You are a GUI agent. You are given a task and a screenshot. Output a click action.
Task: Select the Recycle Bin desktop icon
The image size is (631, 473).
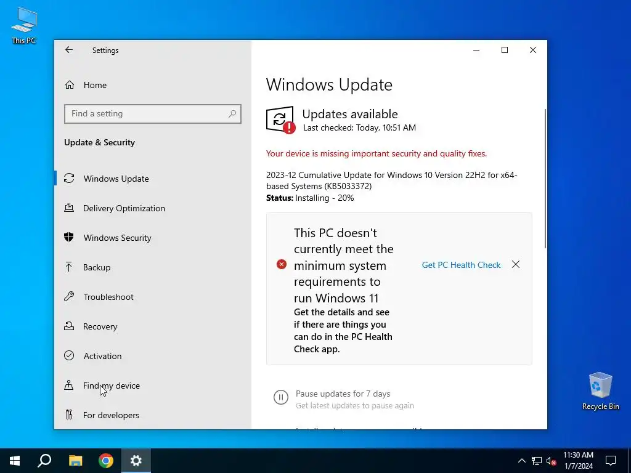coord(600,391)
